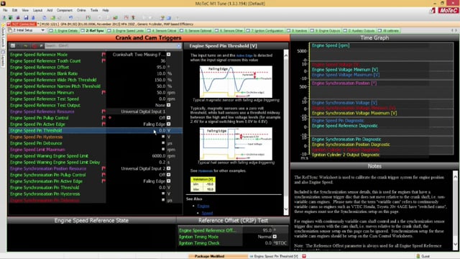Open the Initial Setup workbook dropdown

[43, 30]
